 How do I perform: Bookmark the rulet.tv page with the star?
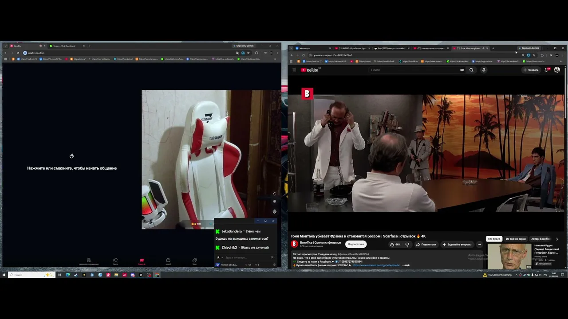(x=248, y=53)
